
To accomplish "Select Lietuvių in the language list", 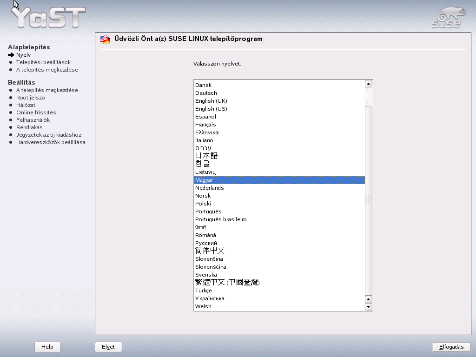I will click(x=279, y=172).
